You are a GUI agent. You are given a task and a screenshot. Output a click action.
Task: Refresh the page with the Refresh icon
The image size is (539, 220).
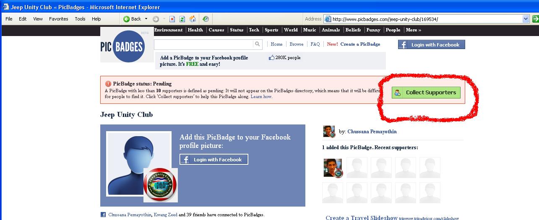pyautogui.click(x=182, y=19)
